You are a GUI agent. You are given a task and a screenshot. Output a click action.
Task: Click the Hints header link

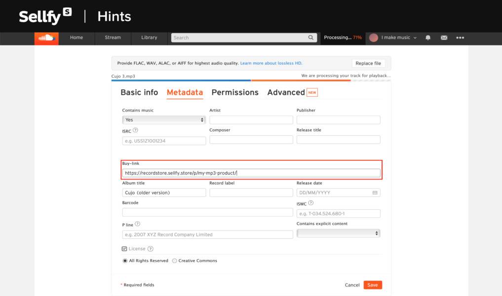pyautogui.click(x=114, y=16)
